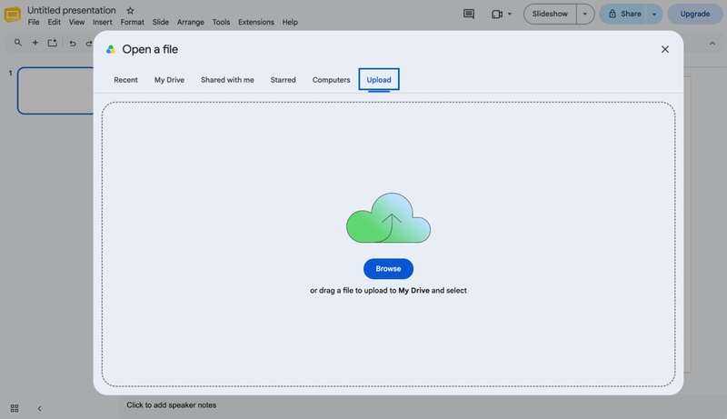Open the Edit menu

[x=55, y=22]
